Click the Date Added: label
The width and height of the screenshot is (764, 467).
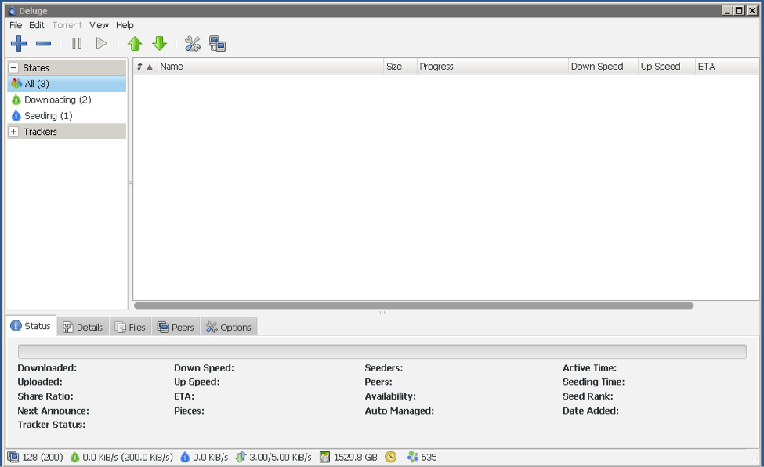[x=591, y=411]
